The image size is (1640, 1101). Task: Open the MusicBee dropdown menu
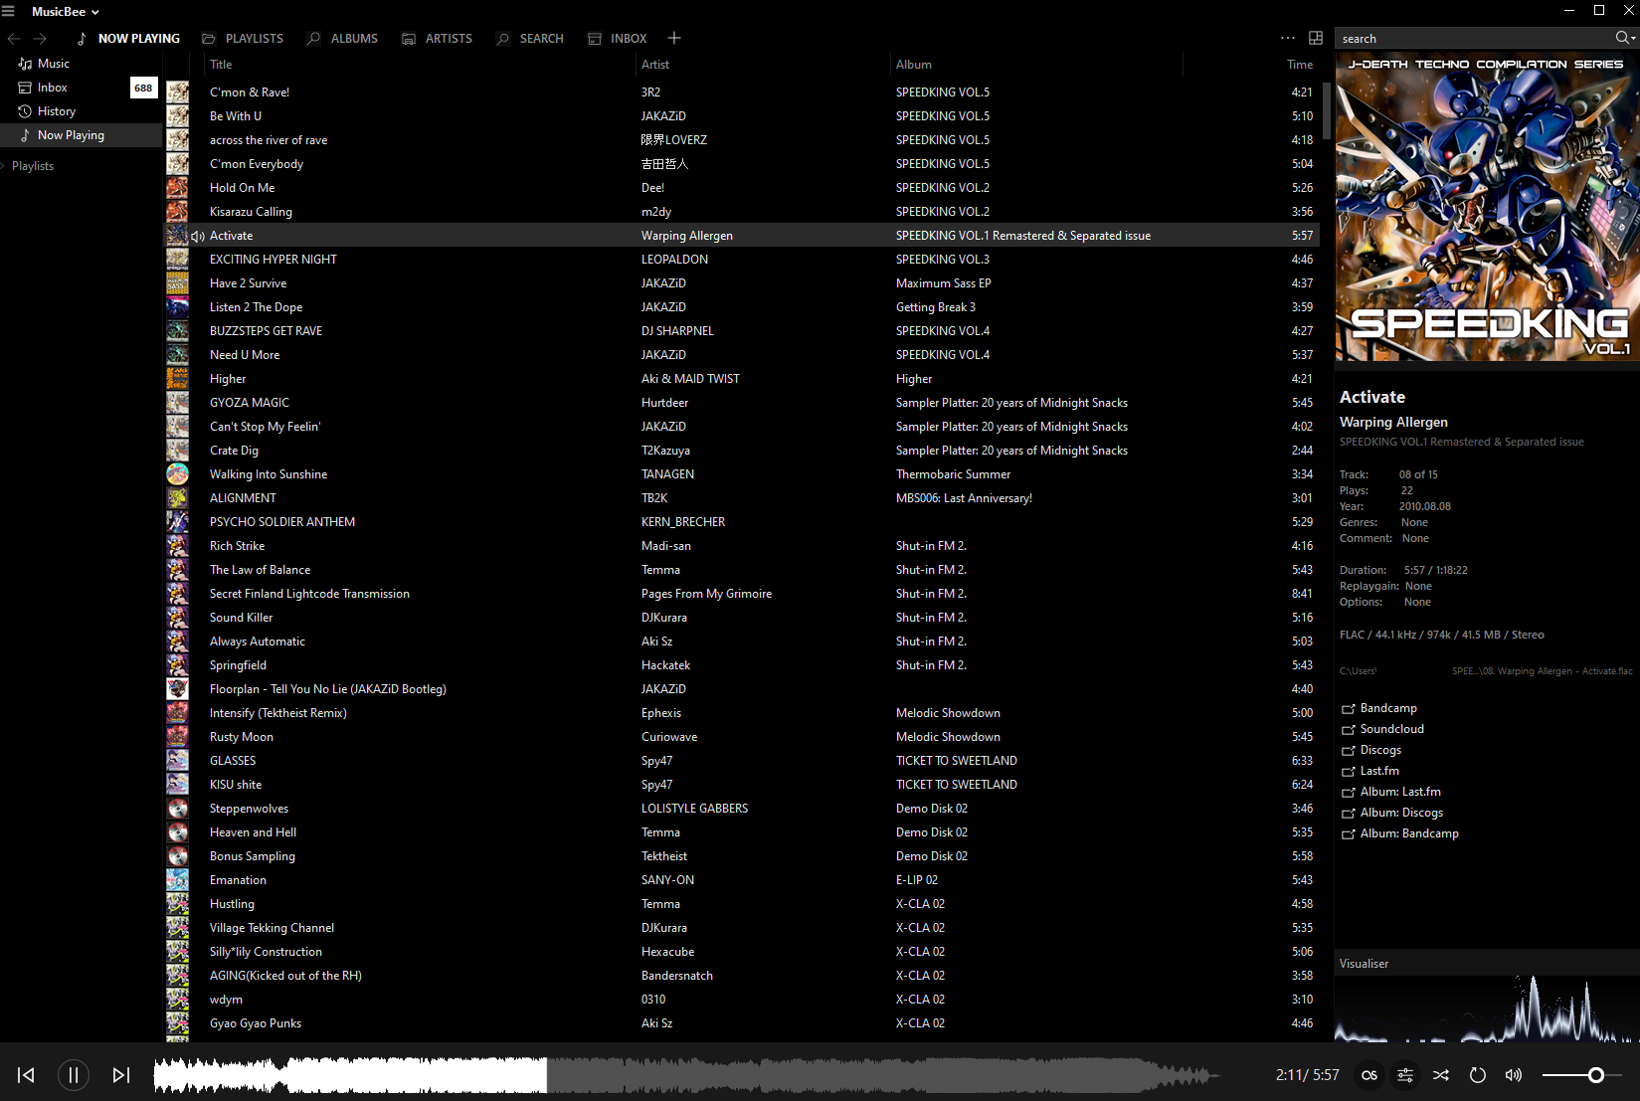(x=66, y=12)
